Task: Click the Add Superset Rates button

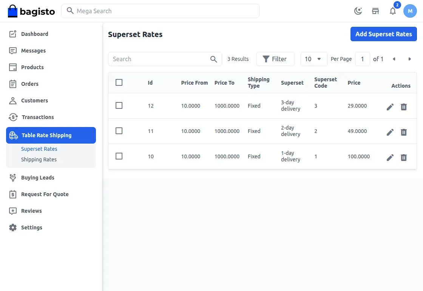Action: click(x=383, y=34)
